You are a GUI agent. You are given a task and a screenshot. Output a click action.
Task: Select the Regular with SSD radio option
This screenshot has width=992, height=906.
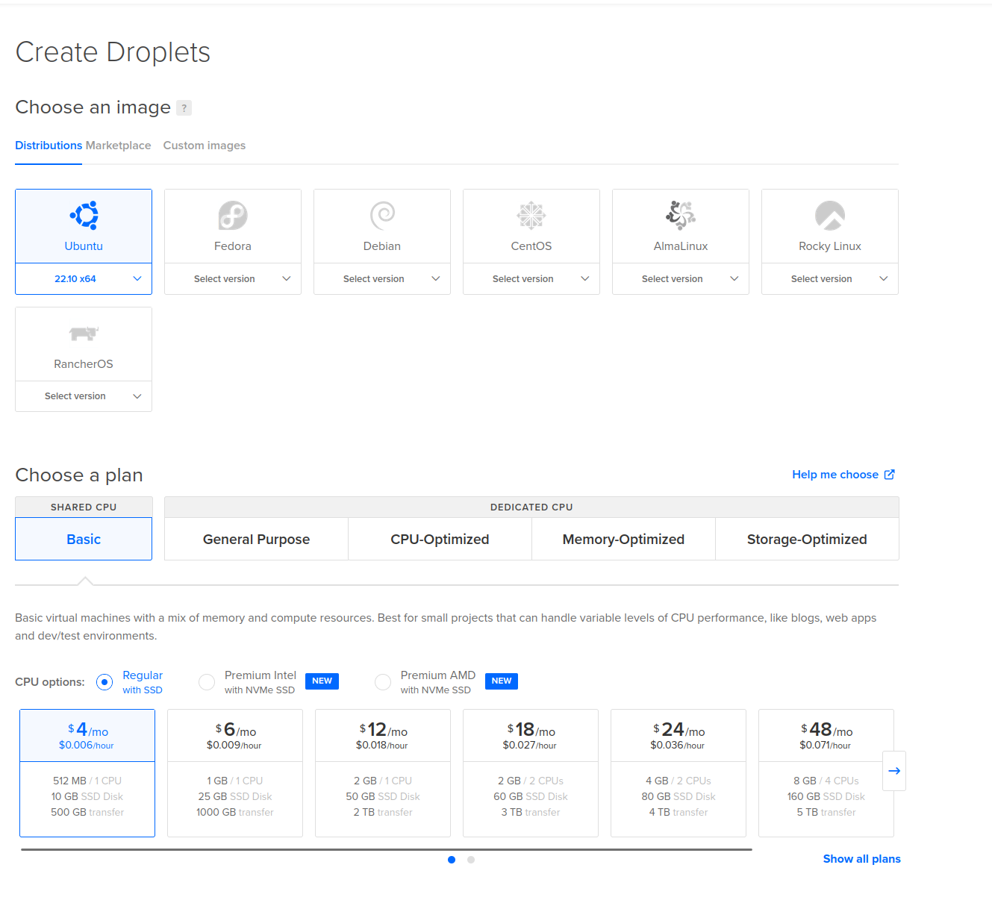click(x=104, y=682)
